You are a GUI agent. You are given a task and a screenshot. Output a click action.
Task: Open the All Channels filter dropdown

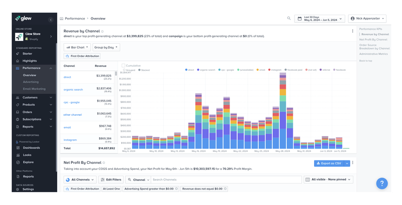point(80,180)
